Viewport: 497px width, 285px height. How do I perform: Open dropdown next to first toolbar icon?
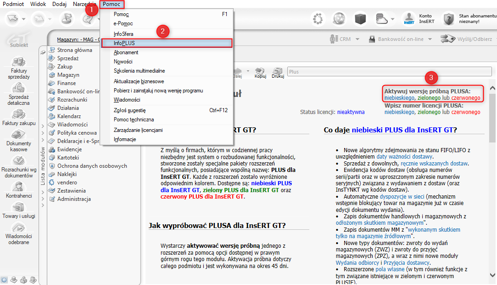click(23, 19)
